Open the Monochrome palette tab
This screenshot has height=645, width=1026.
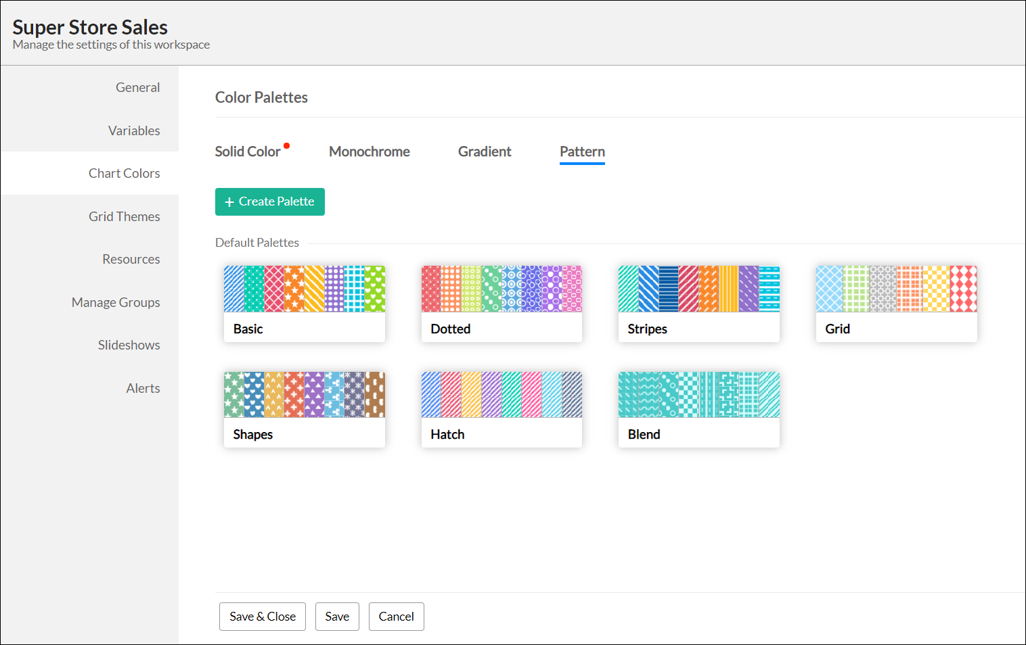(369, 151)
